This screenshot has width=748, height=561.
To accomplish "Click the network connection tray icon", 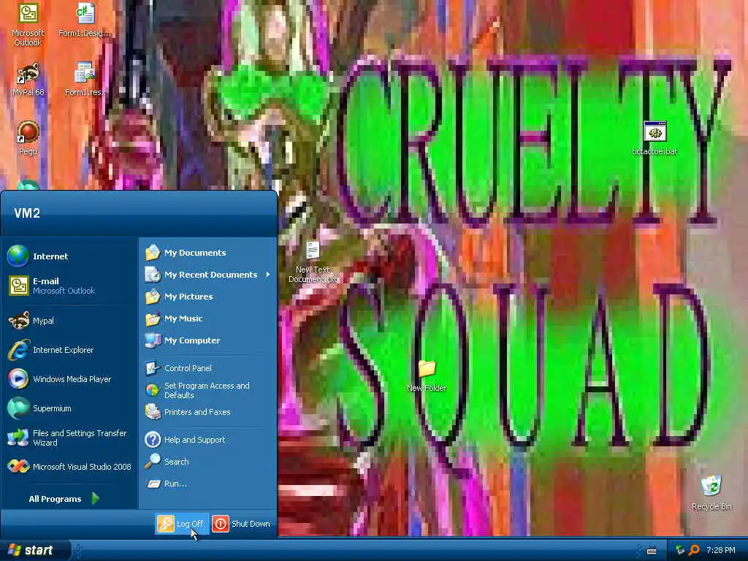I will [x=680, y=550].
